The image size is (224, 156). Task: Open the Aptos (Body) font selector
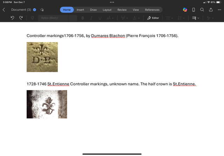tap(53, 18)
